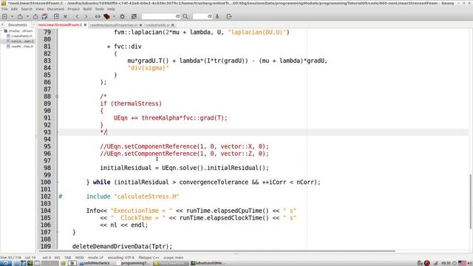Open the Project menu

pos(74,9)
